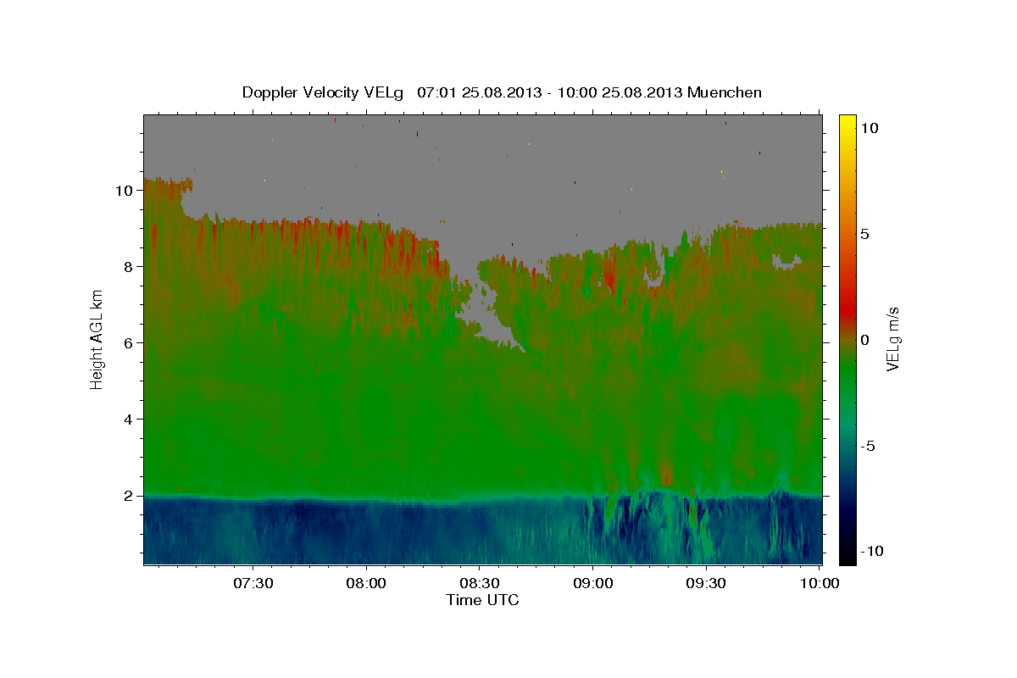Click the height tick label 8
This screenshot has width=1017, height=678.
[x=129, y=267]
